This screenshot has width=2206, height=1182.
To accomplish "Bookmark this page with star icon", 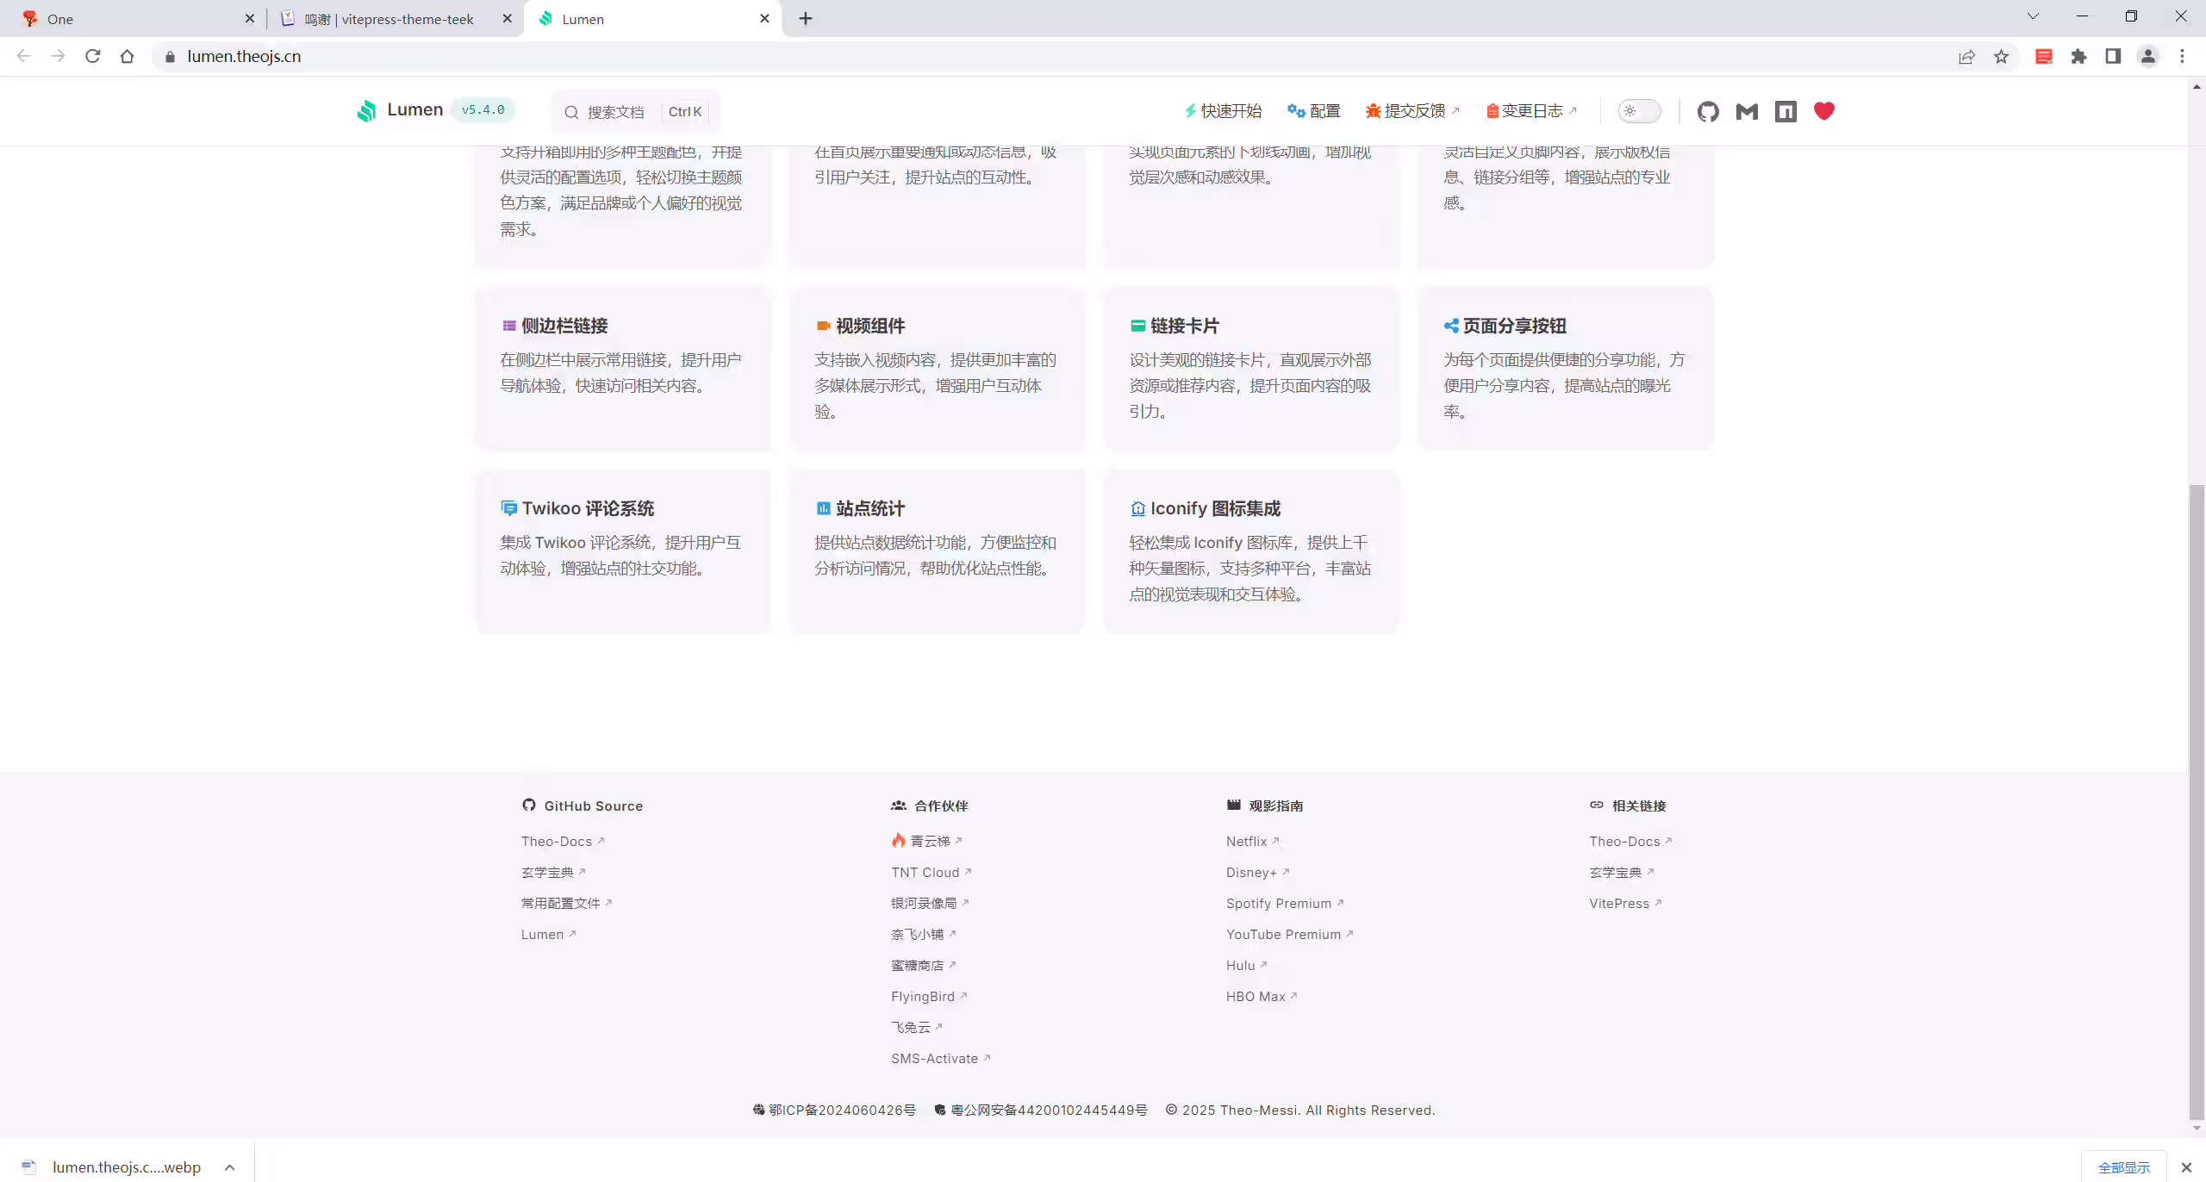I will 2001,57.
